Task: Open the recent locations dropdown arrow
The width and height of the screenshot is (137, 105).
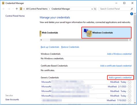Action: click(x=13, y=9)
